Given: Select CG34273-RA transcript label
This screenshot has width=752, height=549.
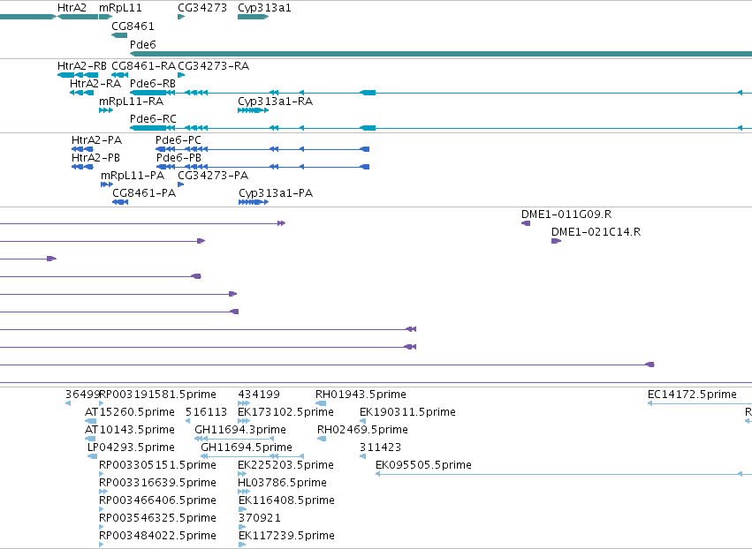Looking at the screenshot, I should pyautogui.click(x=214, y=66).
